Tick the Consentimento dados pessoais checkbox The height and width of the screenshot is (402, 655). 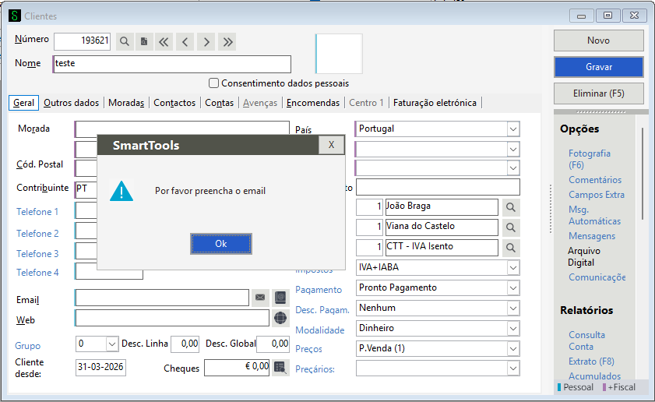point(213,83)
